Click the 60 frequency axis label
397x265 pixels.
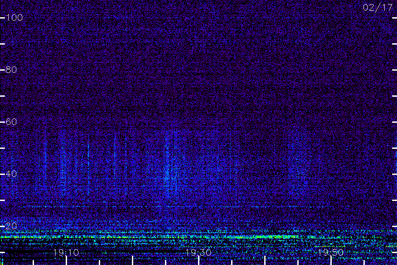[x=11, y=122]
